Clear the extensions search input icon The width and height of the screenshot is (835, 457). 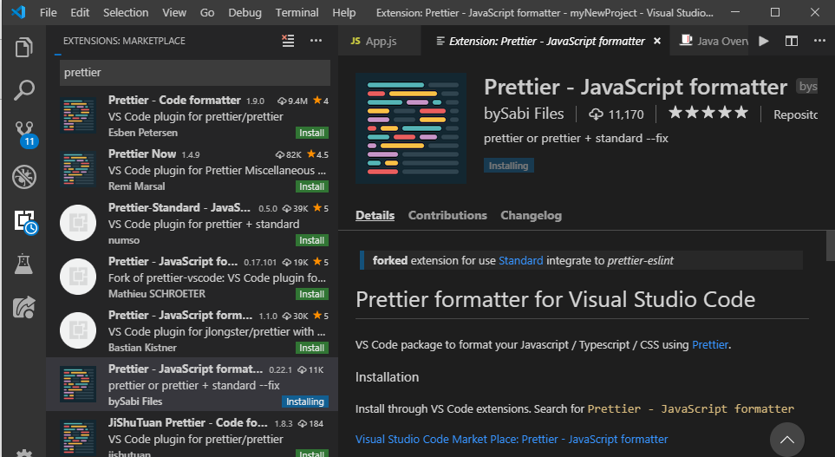tap(289, 41)
